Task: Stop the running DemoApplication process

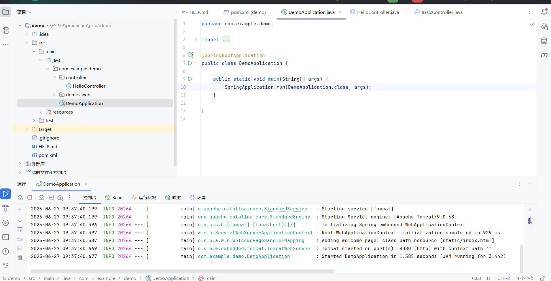Action: pos(30,197)
